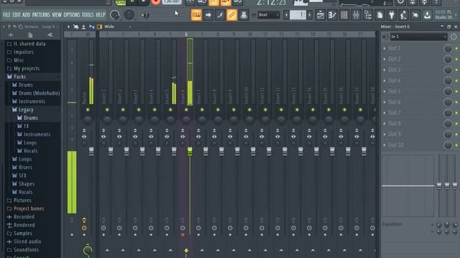This screenshot has height=258, width=460.
Task: Open the Playlist view icon
Action: (321, 15)
